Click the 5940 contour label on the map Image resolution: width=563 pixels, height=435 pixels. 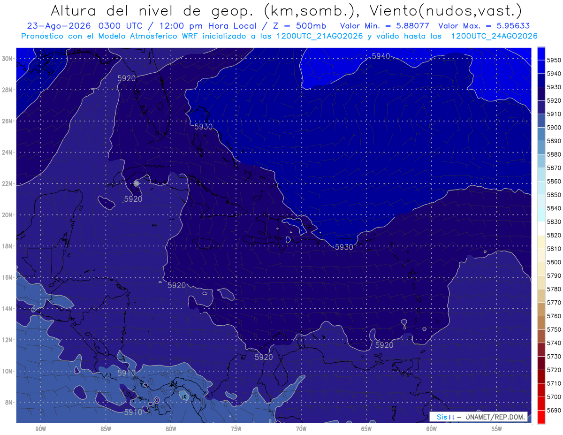[380, 56]
